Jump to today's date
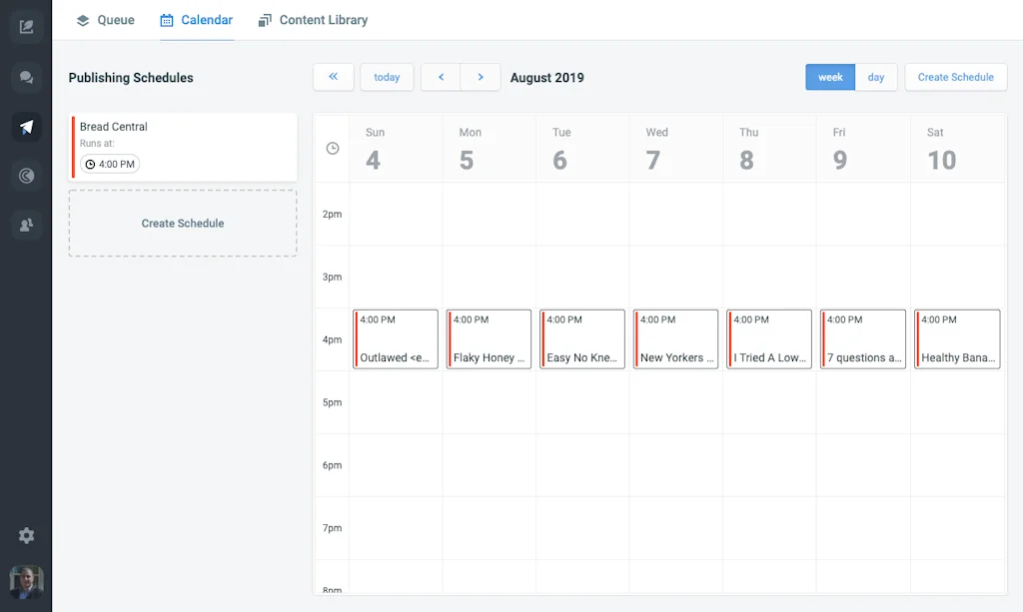Screen dimensions: 1023x612 387,77
